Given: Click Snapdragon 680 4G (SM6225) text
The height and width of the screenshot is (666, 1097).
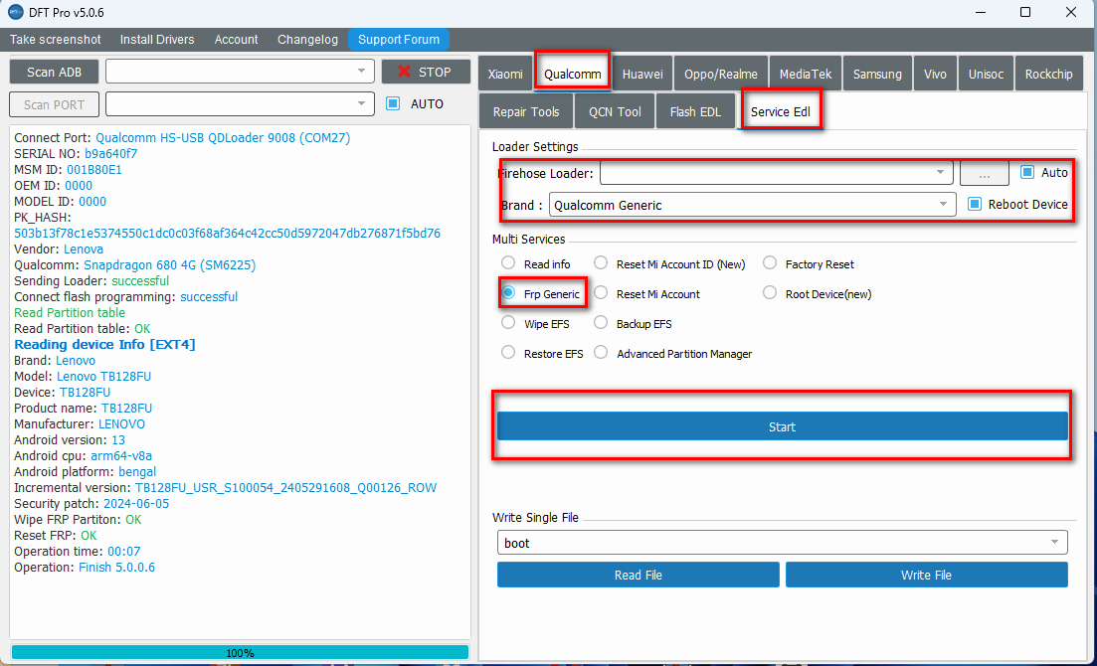Looking at the screenshot, I should point(169,265).
